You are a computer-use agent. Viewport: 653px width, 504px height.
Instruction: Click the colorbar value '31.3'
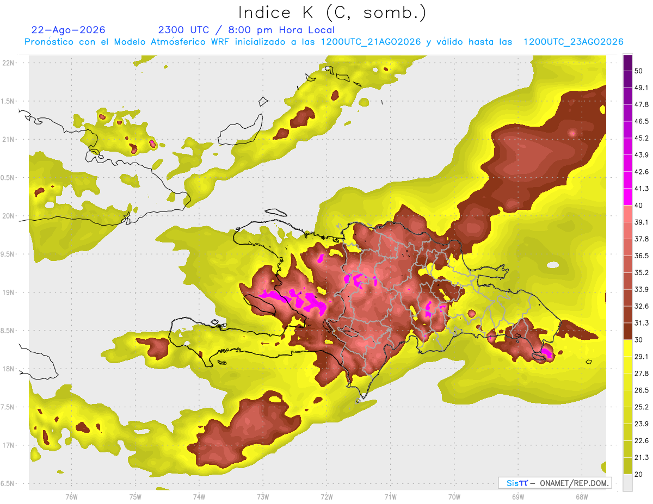(x=641, y=323)
